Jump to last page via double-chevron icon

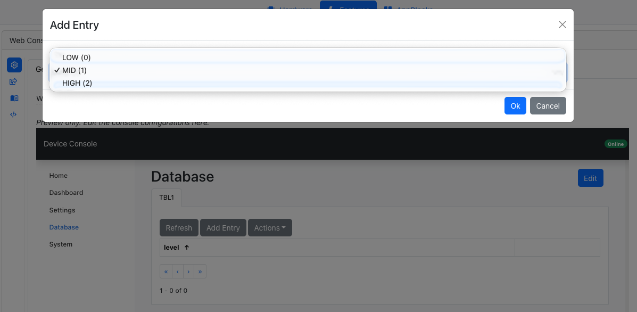[x=200, y=271]
